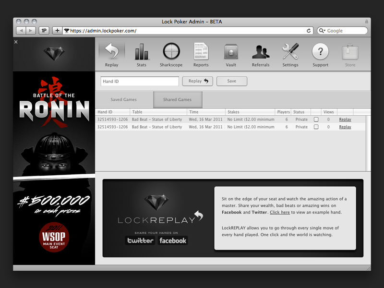Click the twitter share badge
This screenshot has width=384, height=288.
(x=140, y=240)
